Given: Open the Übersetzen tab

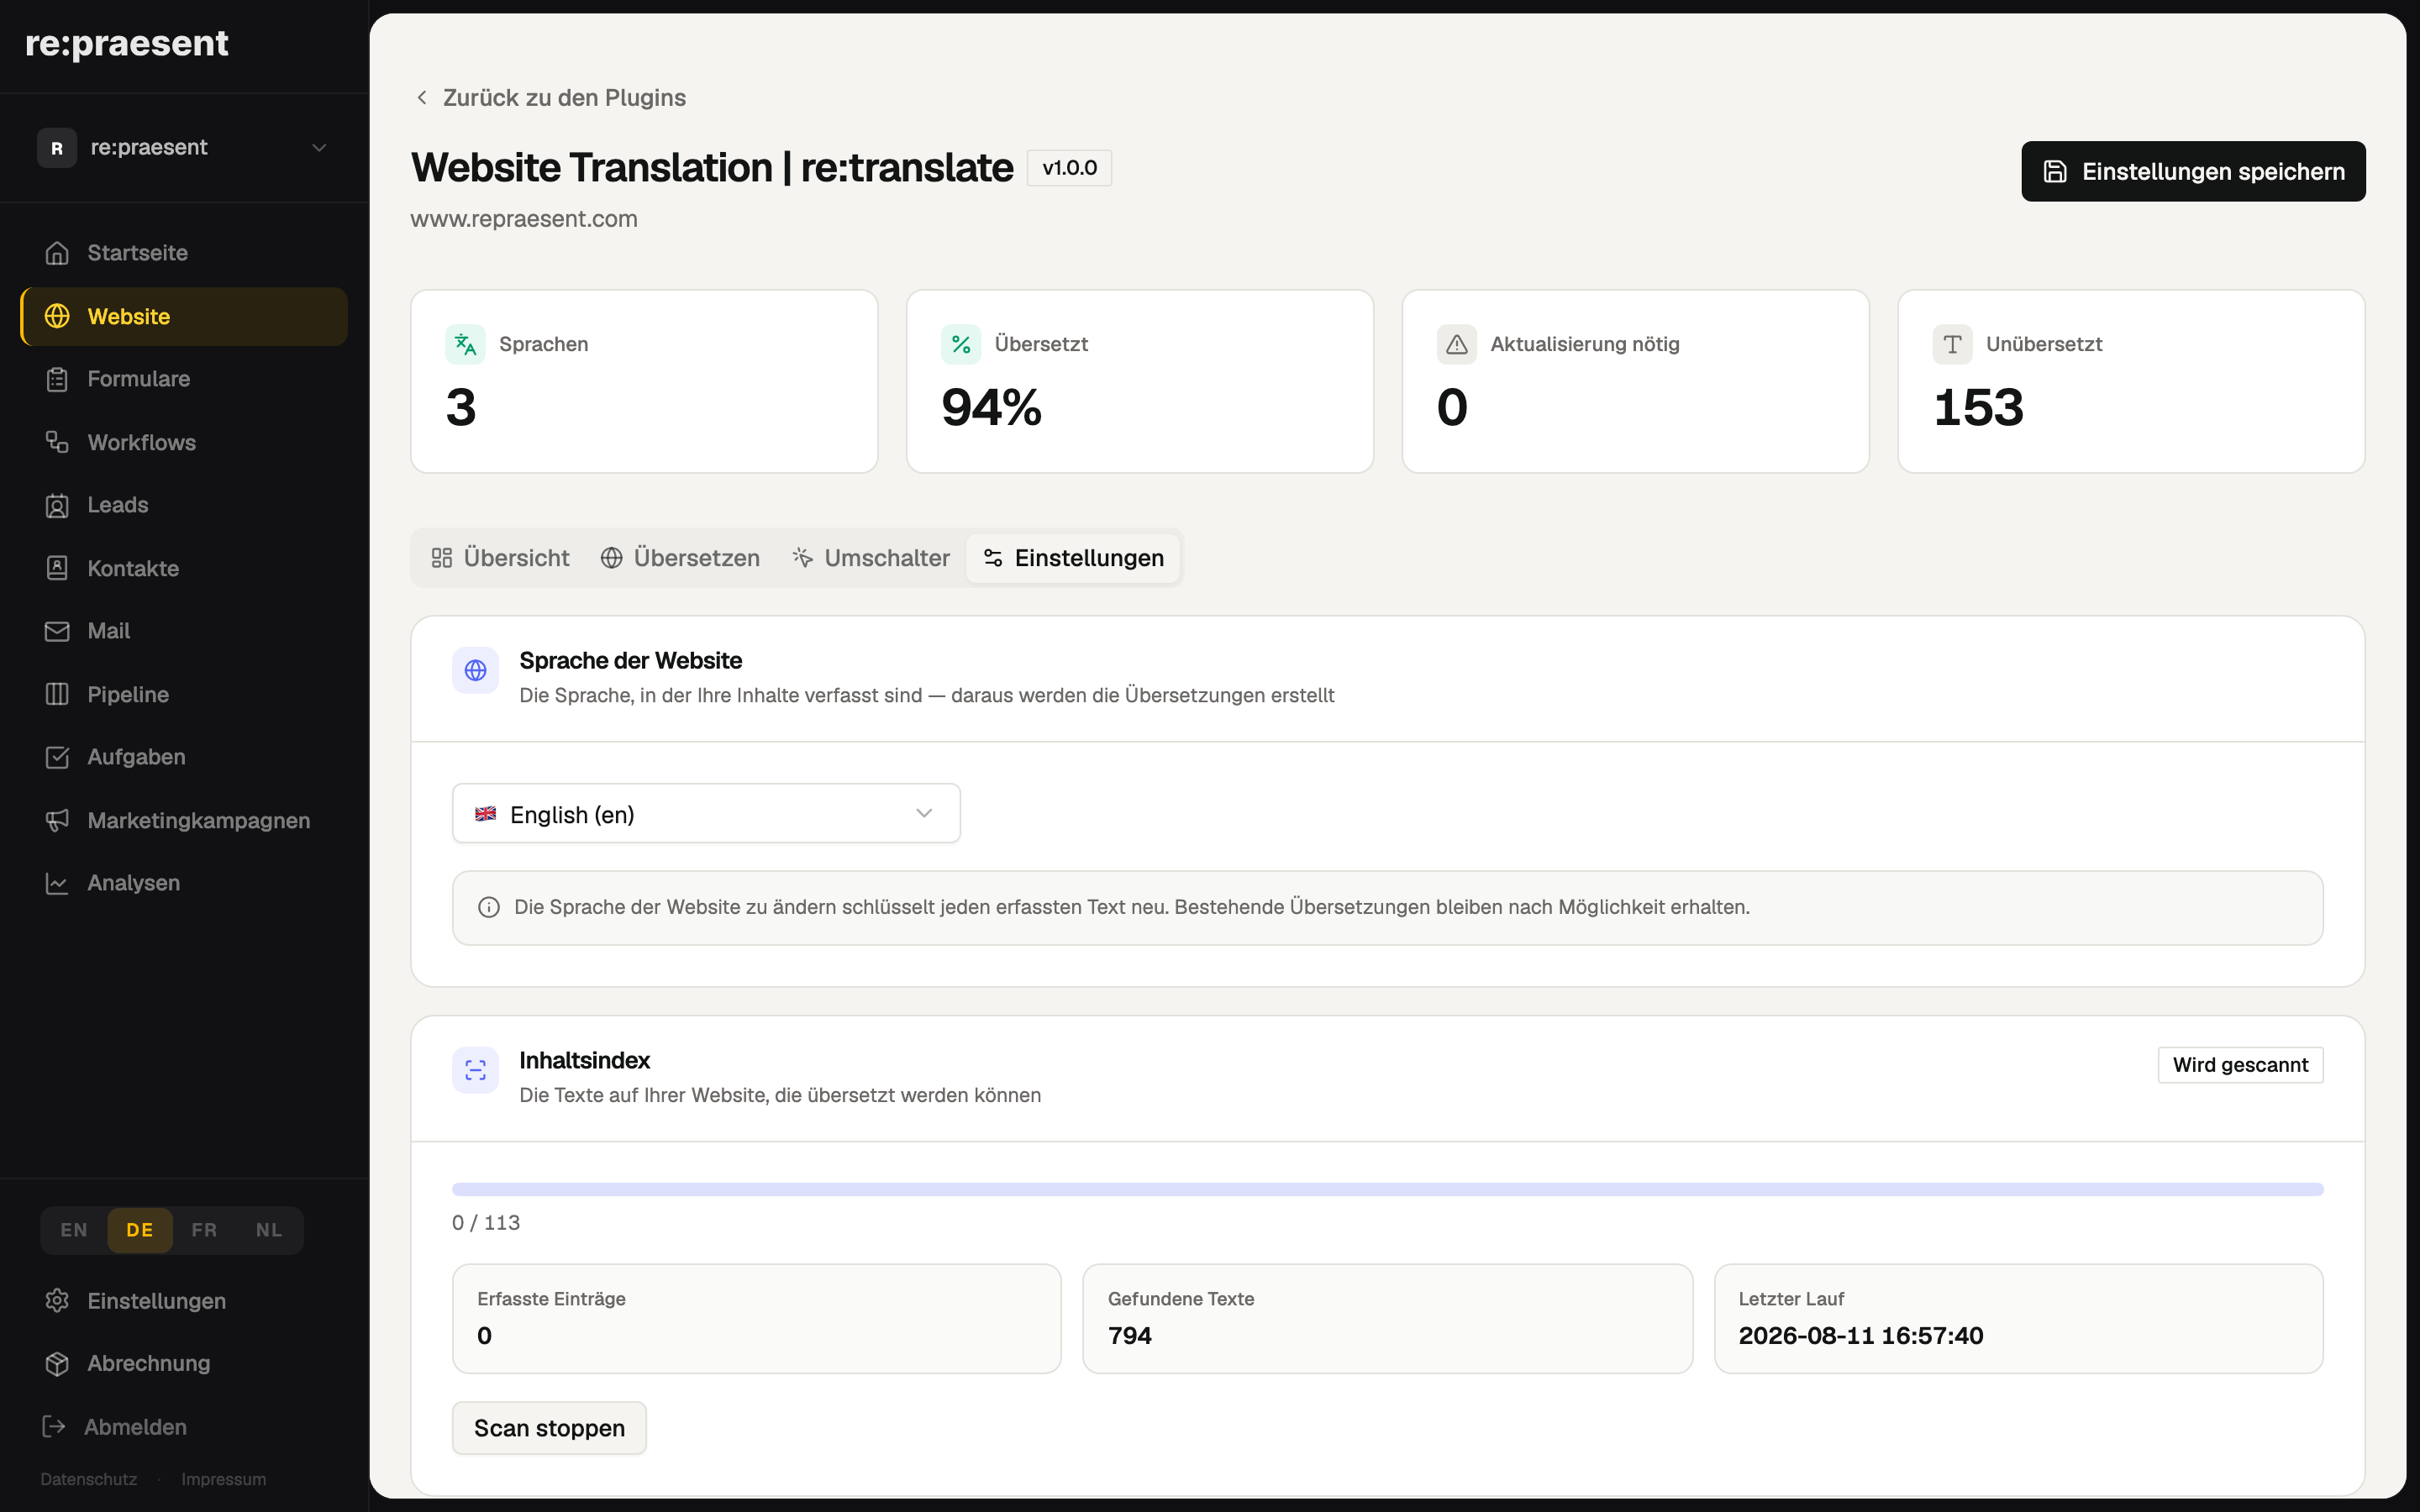Looking at the screenshot, I should click(680, 558).
